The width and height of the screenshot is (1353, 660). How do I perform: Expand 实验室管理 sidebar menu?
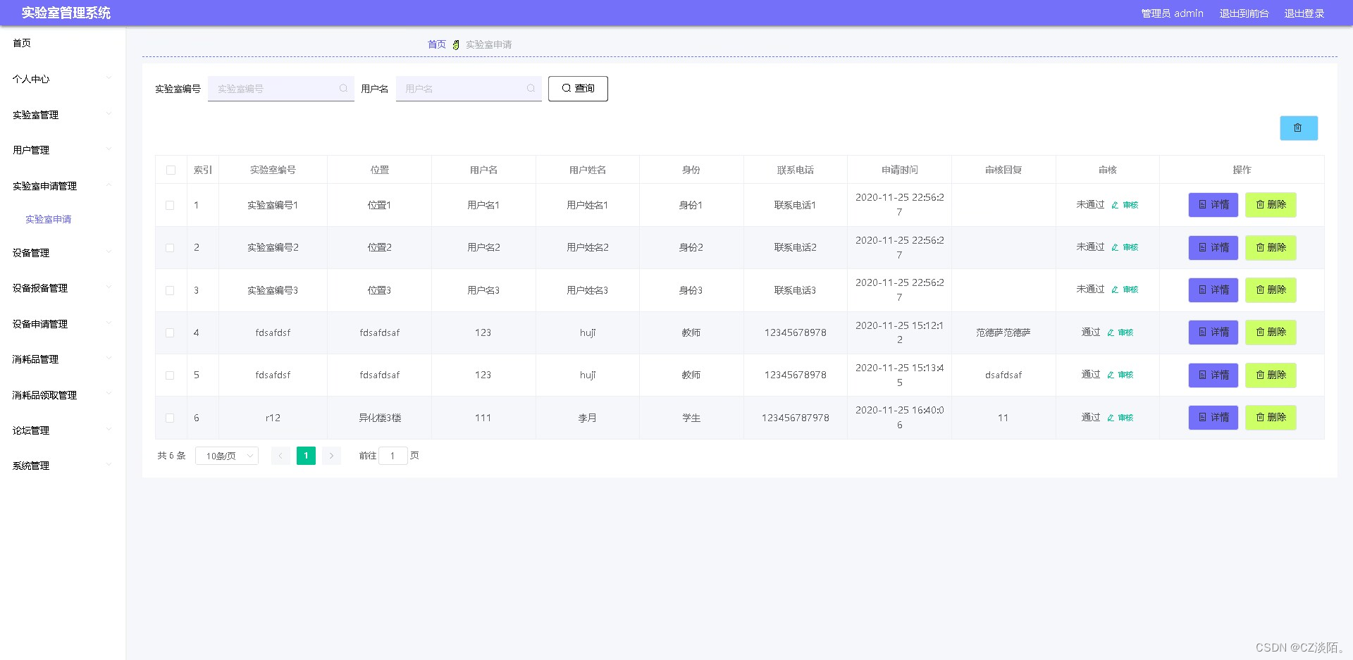(63, 115)
